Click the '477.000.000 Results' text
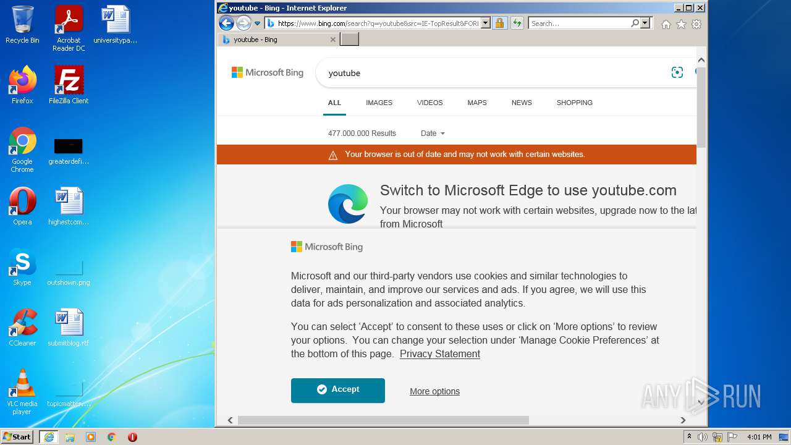 pyautogui.click(x=362, y=133)
